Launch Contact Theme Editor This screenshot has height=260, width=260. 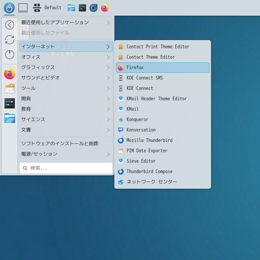[x=163, y=57]
